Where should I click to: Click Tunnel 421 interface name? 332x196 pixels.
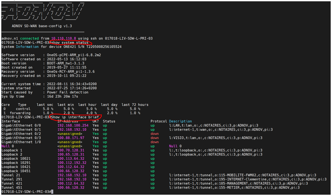[x=12, y=184]
